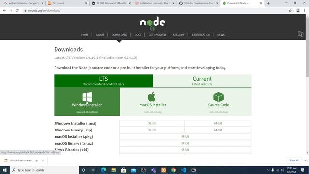Open CERTIFICATION in site navigation
309x174 pixels.
click(201, 35)
